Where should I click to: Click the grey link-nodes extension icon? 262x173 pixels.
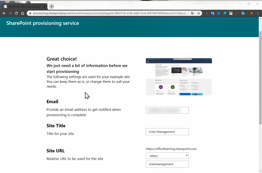tap(237, 13)
